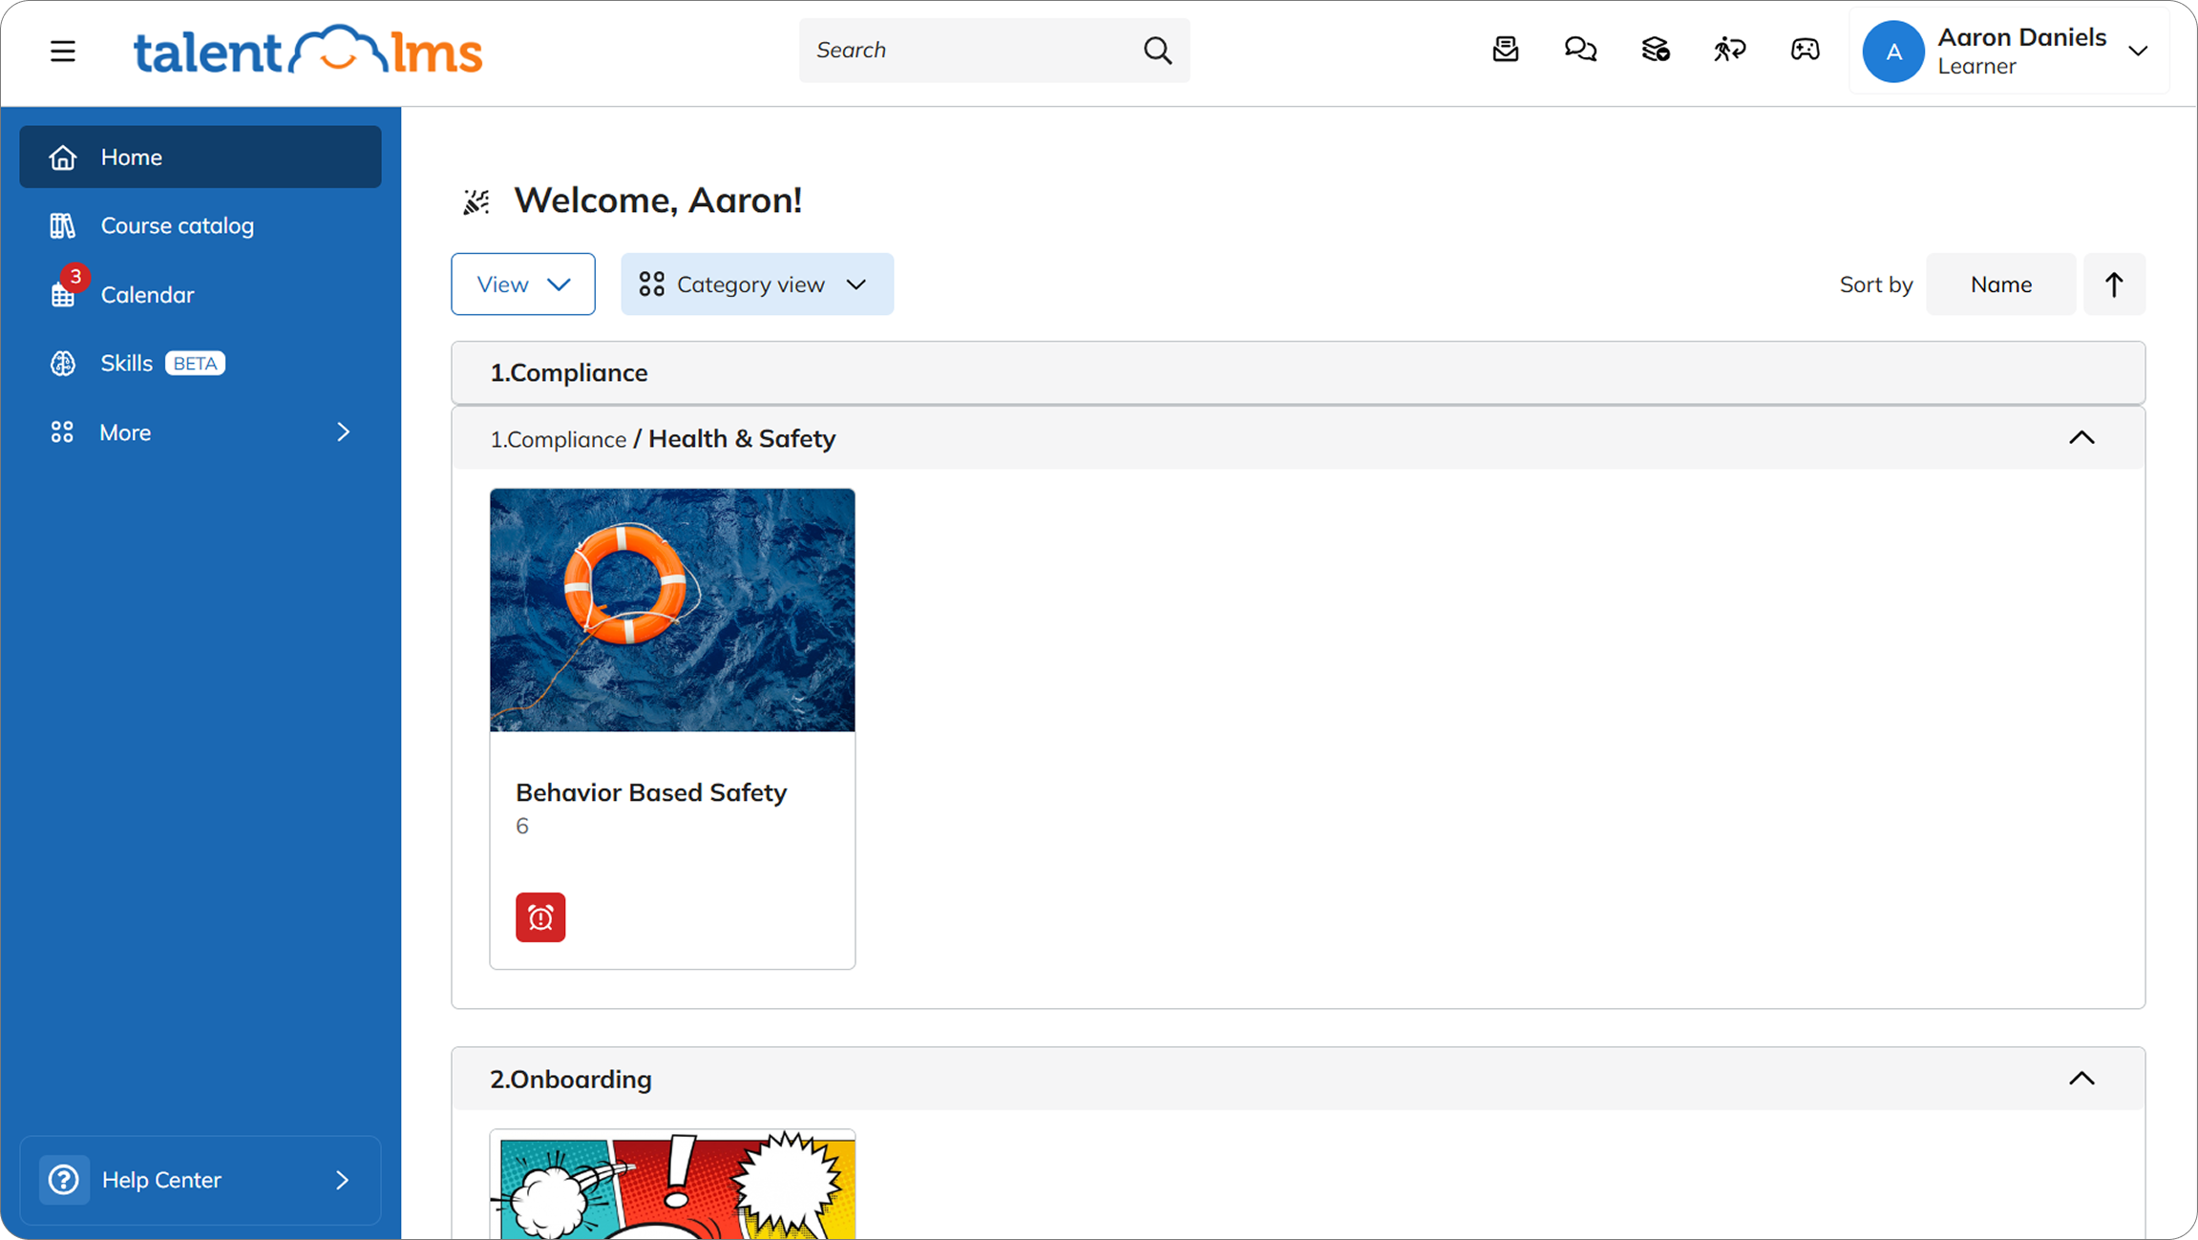This screenshot has width=2198, height=1240.
Task: Open More in sidebar
Action: click(201, 432)
